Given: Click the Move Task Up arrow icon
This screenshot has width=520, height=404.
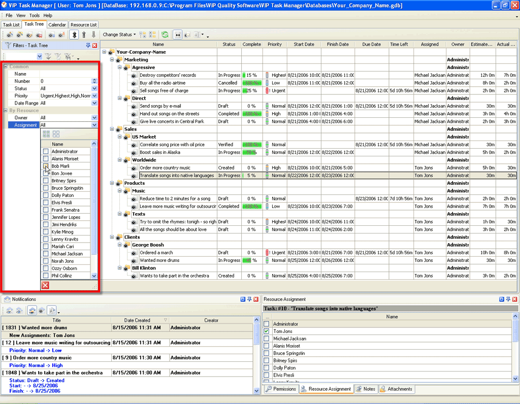Looking at the screenshot, I should click(x=84, y=35).
